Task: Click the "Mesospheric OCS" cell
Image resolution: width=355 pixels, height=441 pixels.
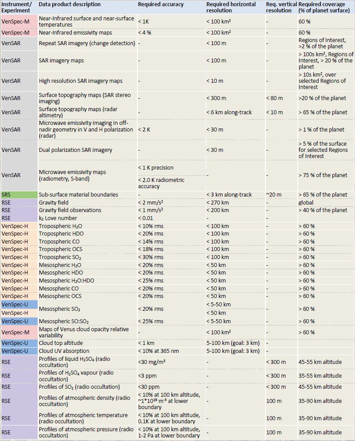Action: 60,296
